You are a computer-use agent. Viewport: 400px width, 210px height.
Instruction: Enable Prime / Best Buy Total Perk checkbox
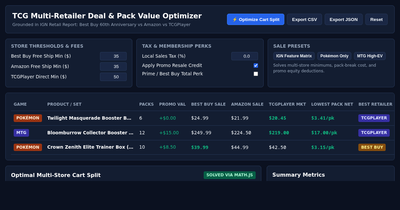(256, 74)
